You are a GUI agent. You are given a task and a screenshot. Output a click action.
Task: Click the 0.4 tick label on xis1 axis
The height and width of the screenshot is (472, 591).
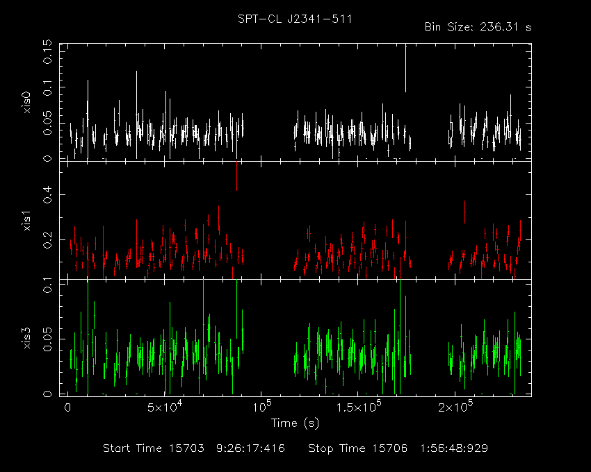coord(48,194)
